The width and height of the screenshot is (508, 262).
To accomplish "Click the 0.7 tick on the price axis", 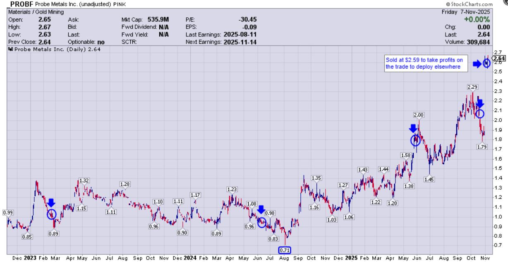I will 498,245.
